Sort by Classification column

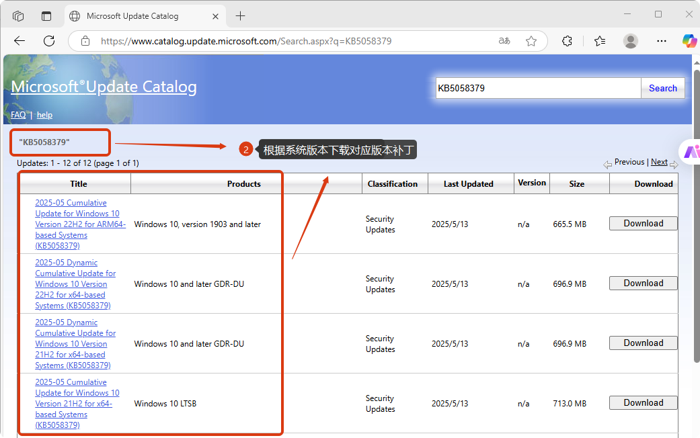pyautogui.click(x=393, y=184)
